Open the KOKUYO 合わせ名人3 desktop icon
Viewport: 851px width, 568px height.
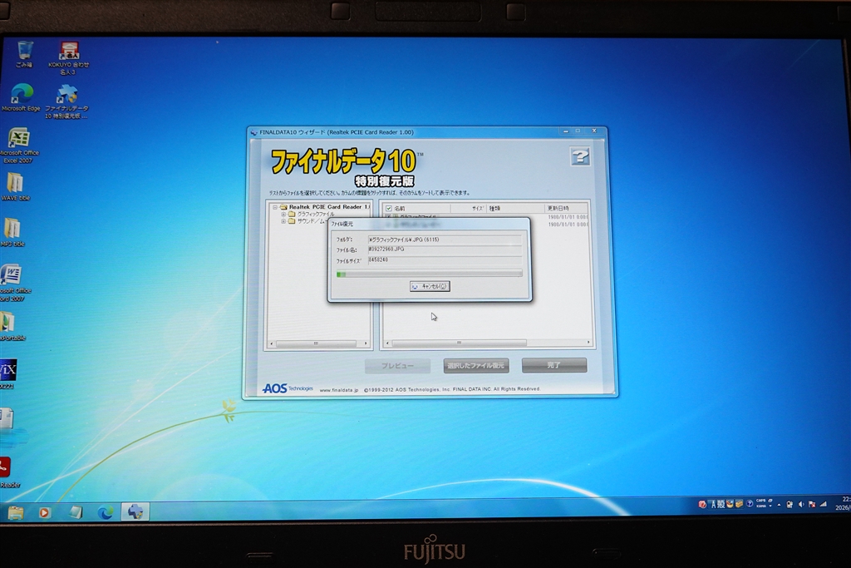pos(68,58)
